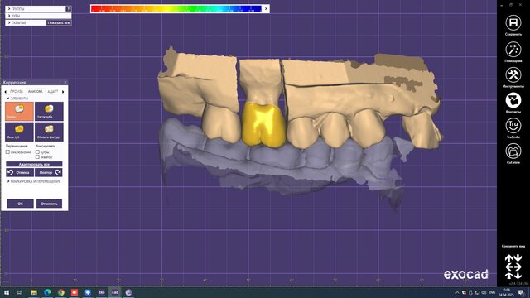Open the Tools (Инструменты) icon

[x=513, y=75]
